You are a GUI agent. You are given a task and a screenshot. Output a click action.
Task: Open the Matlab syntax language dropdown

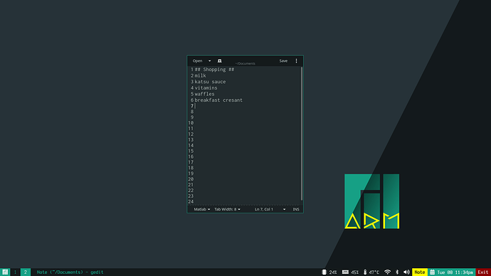click(x=202, y=209)
